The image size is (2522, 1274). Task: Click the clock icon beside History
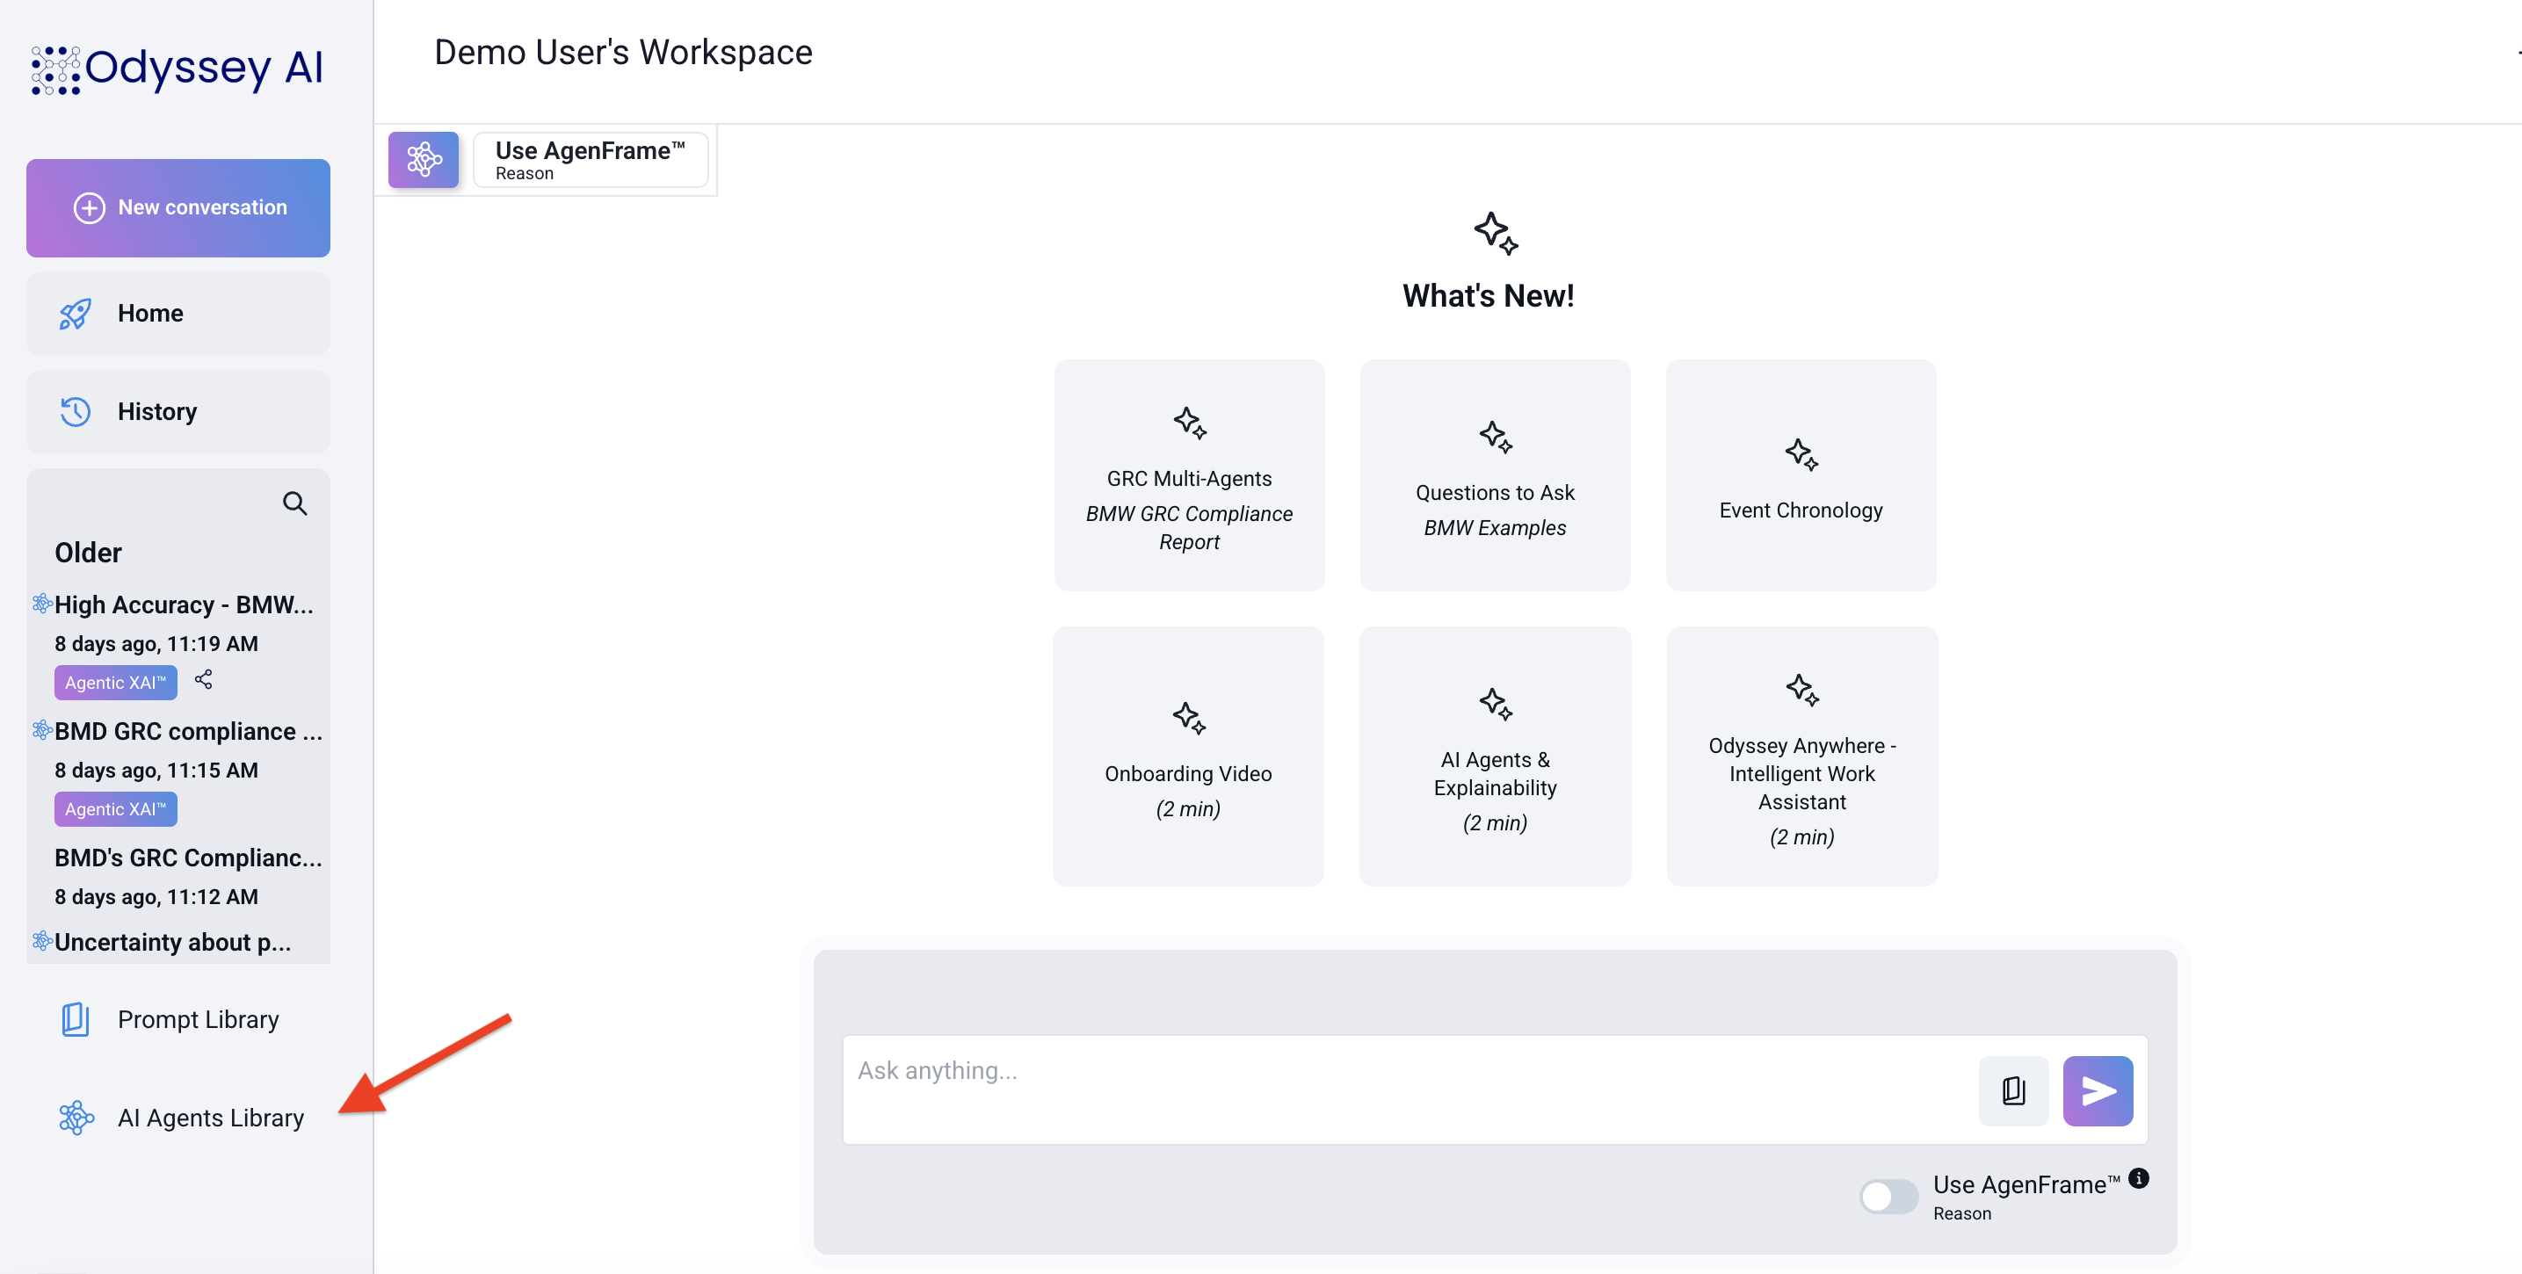(x=76, y=411)
